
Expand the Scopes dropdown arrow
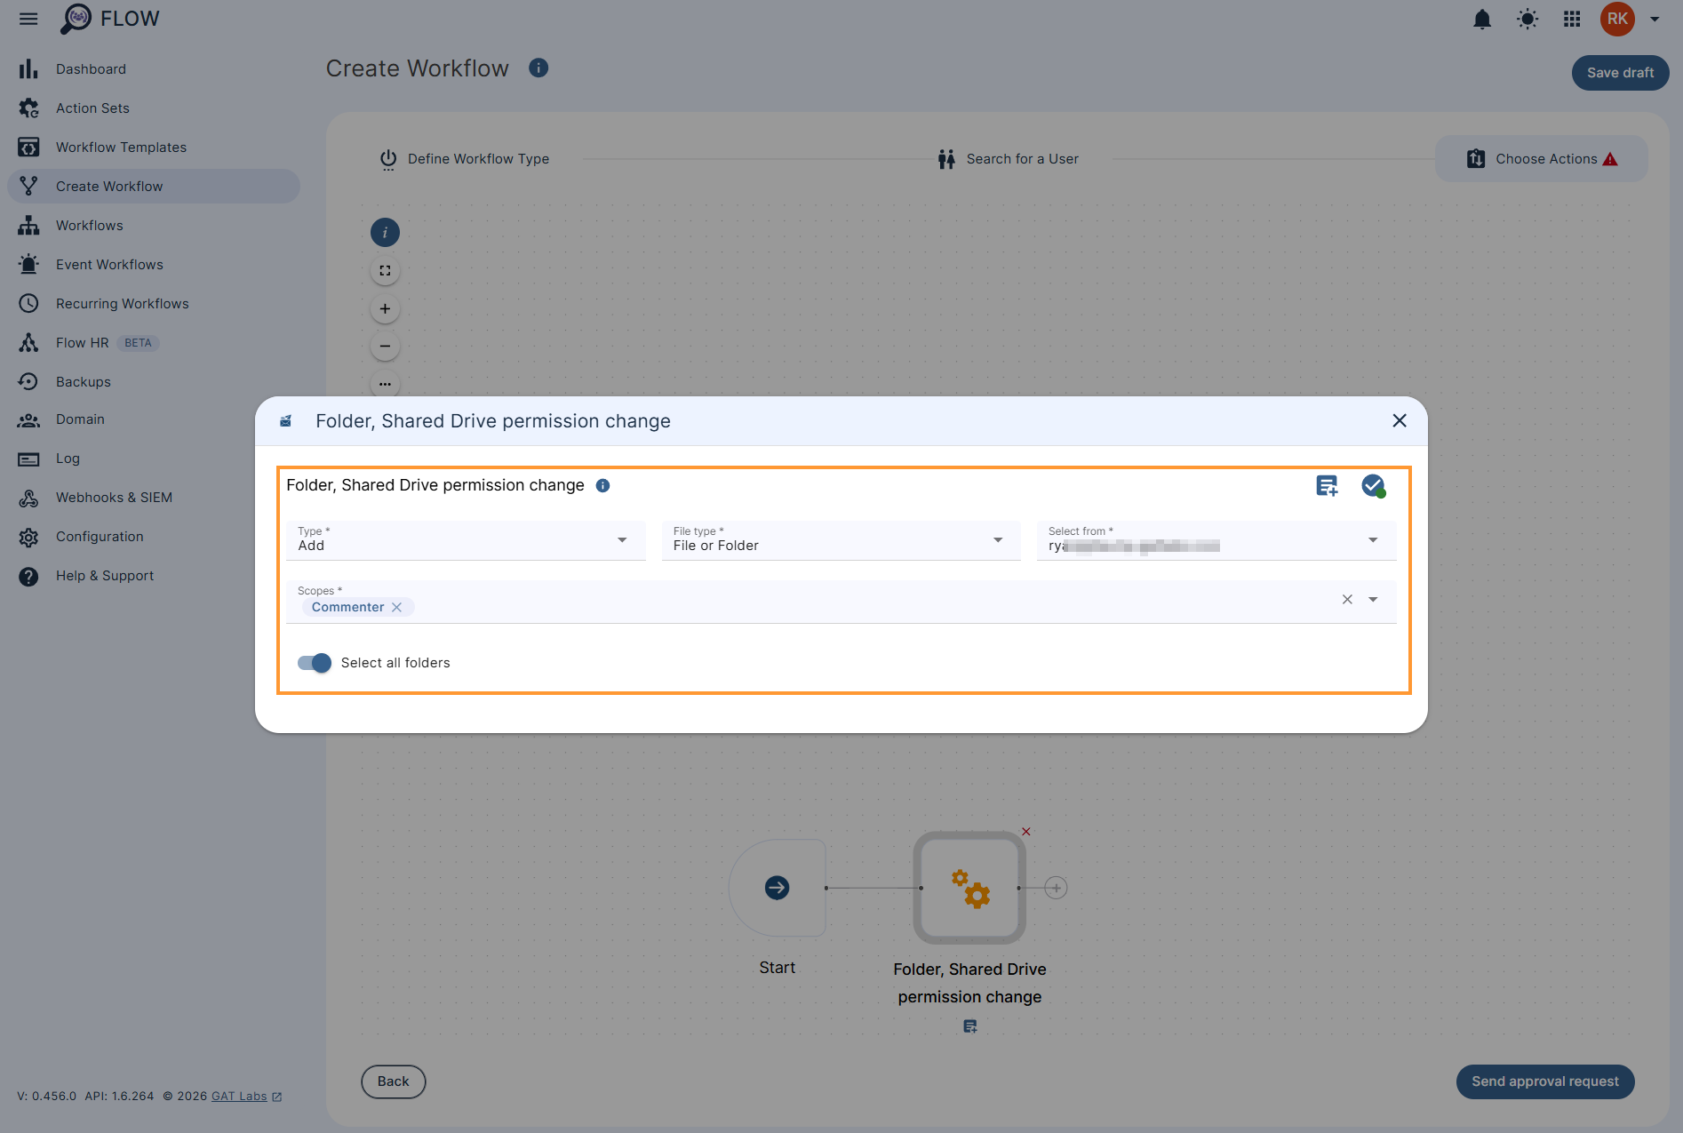tap(1373, 600)
